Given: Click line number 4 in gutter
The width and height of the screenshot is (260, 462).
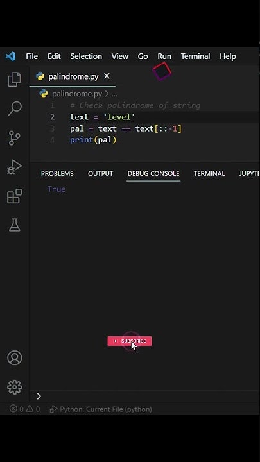Looking at the screenshot, I should [52, 140].
